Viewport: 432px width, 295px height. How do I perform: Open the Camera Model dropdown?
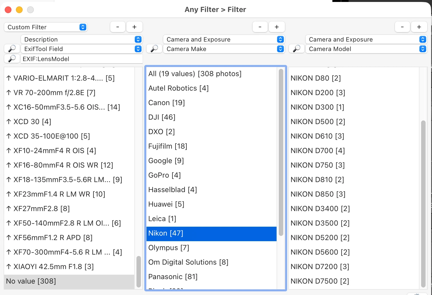click(366, 49)
